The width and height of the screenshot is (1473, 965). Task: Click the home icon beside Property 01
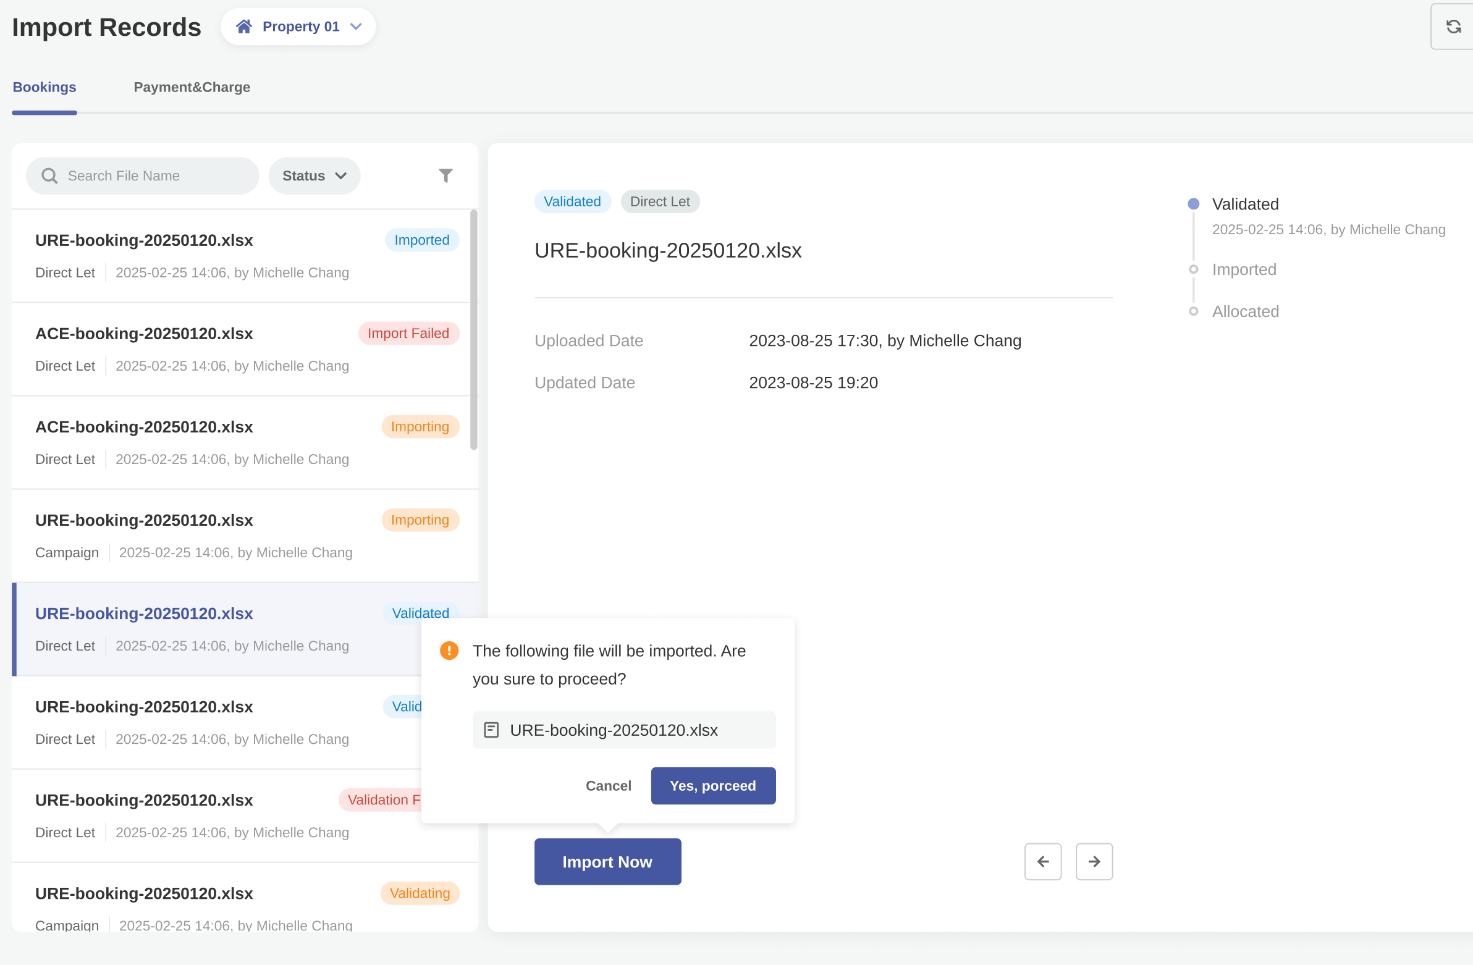(x=244, y=27)
